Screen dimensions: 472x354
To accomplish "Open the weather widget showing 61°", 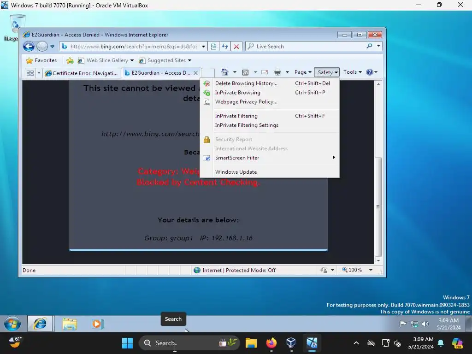I will [x=15, y=342].
